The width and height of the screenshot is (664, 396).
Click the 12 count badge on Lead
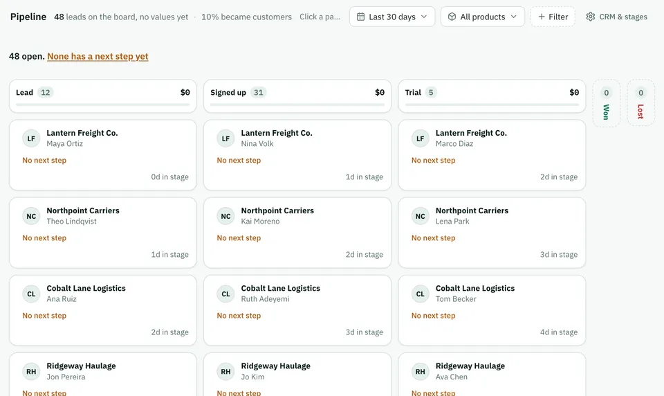pyautogui.click(x=46, y=93)
